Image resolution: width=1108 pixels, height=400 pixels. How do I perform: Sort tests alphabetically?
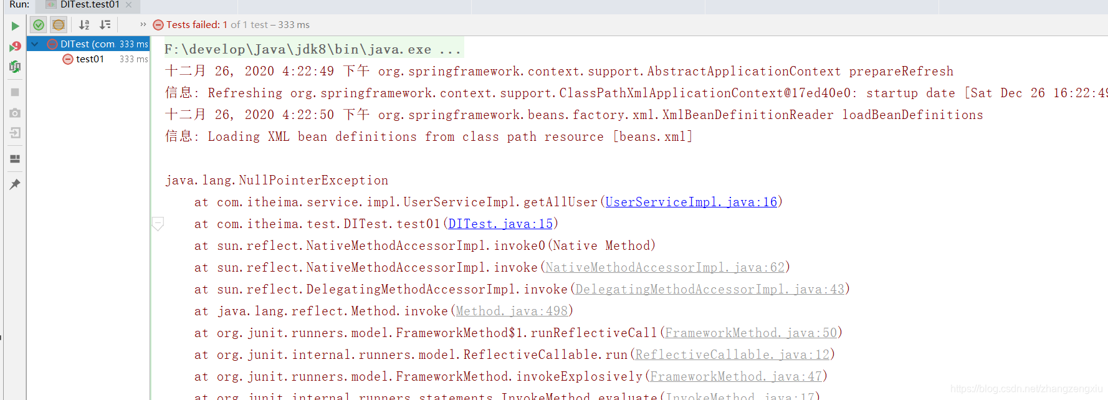coord(84,25)
